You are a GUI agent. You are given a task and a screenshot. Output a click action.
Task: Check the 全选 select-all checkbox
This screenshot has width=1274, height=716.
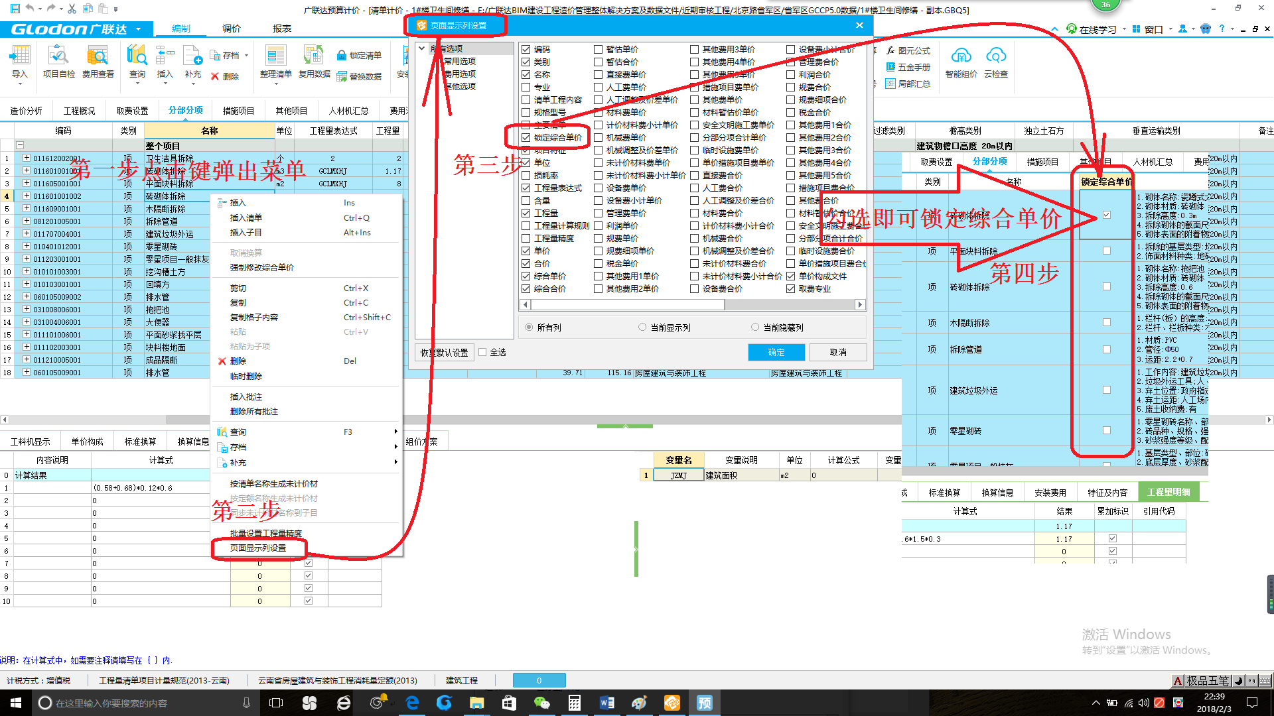[x=483, y=353]
